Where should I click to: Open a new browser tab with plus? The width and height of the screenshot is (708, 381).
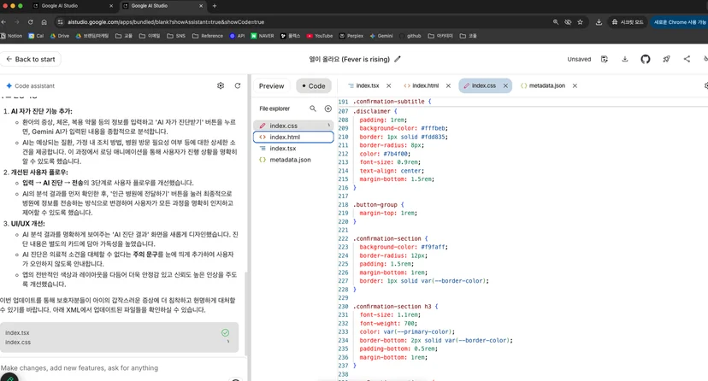pos(215,6)
